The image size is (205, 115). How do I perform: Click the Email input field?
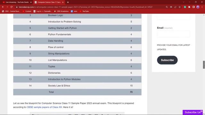[x=173, y=34]
